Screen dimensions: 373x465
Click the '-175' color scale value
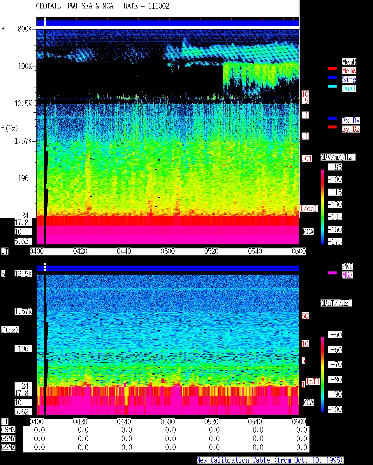click(x=335, y=242)
